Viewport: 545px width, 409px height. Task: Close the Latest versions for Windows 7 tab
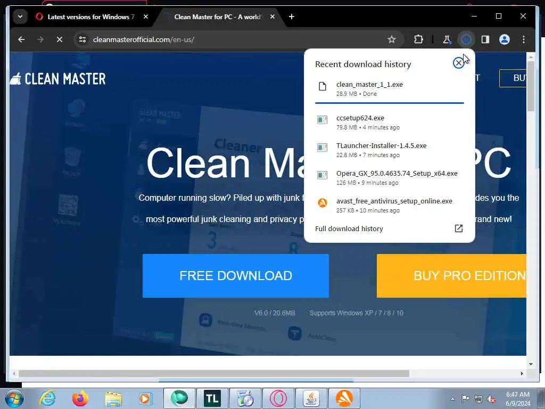[146, 17]
